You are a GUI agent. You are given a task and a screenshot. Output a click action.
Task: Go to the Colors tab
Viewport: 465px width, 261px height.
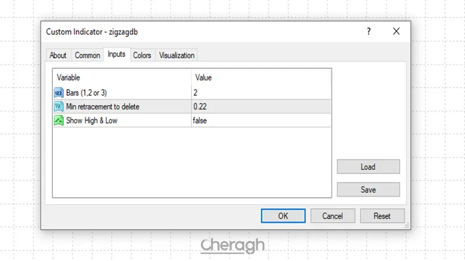(142, 56)
